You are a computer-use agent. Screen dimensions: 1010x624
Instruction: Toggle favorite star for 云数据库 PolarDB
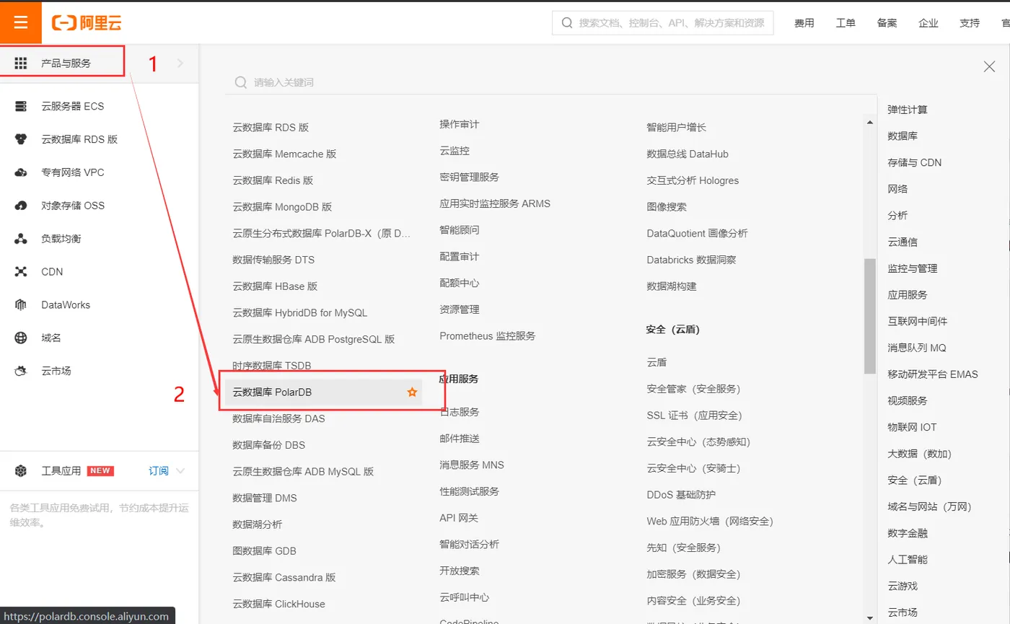pyautogui.click(x=412, y=392)
